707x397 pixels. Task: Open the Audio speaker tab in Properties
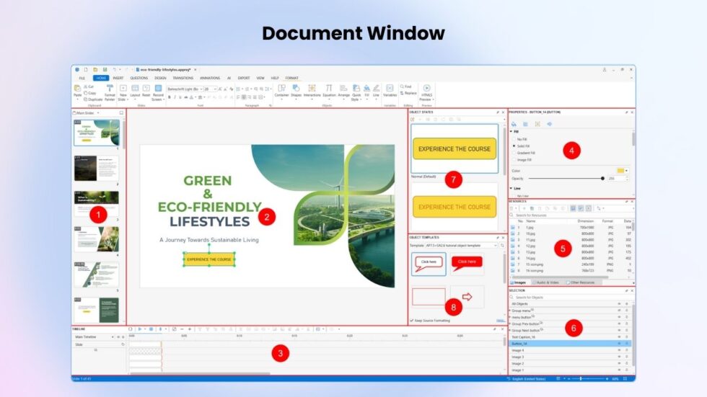pos(549,124)
